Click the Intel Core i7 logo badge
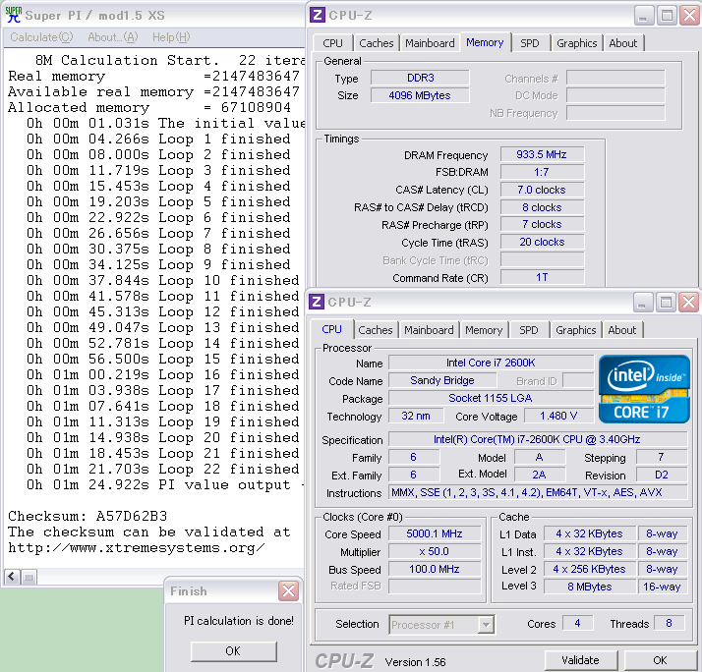This screenshot has width=702, height=672. [x=644, y=389]
